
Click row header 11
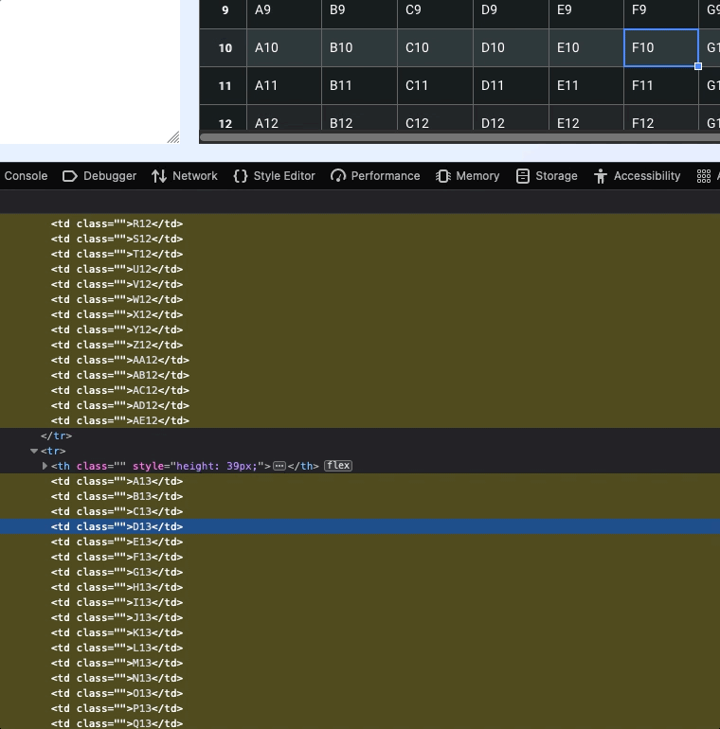[224, 85]
